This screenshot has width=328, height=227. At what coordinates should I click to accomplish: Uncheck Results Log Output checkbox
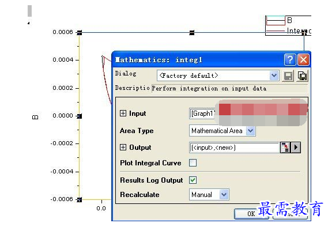[193, 180]
